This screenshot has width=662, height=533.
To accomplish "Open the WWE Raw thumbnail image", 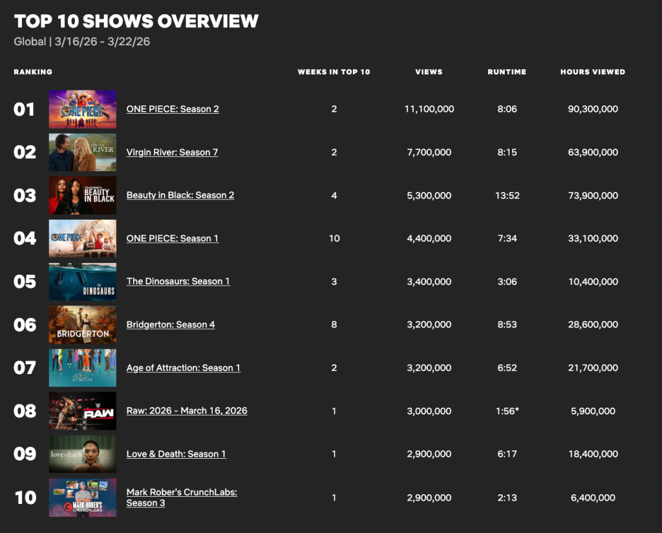I will [83, 411].
